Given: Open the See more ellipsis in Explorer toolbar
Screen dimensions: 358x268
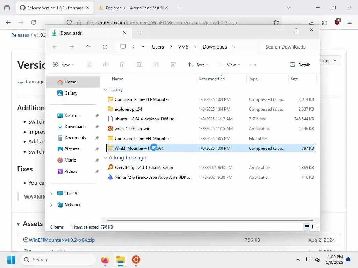Looking at the screenshot, I should point(253,65).
